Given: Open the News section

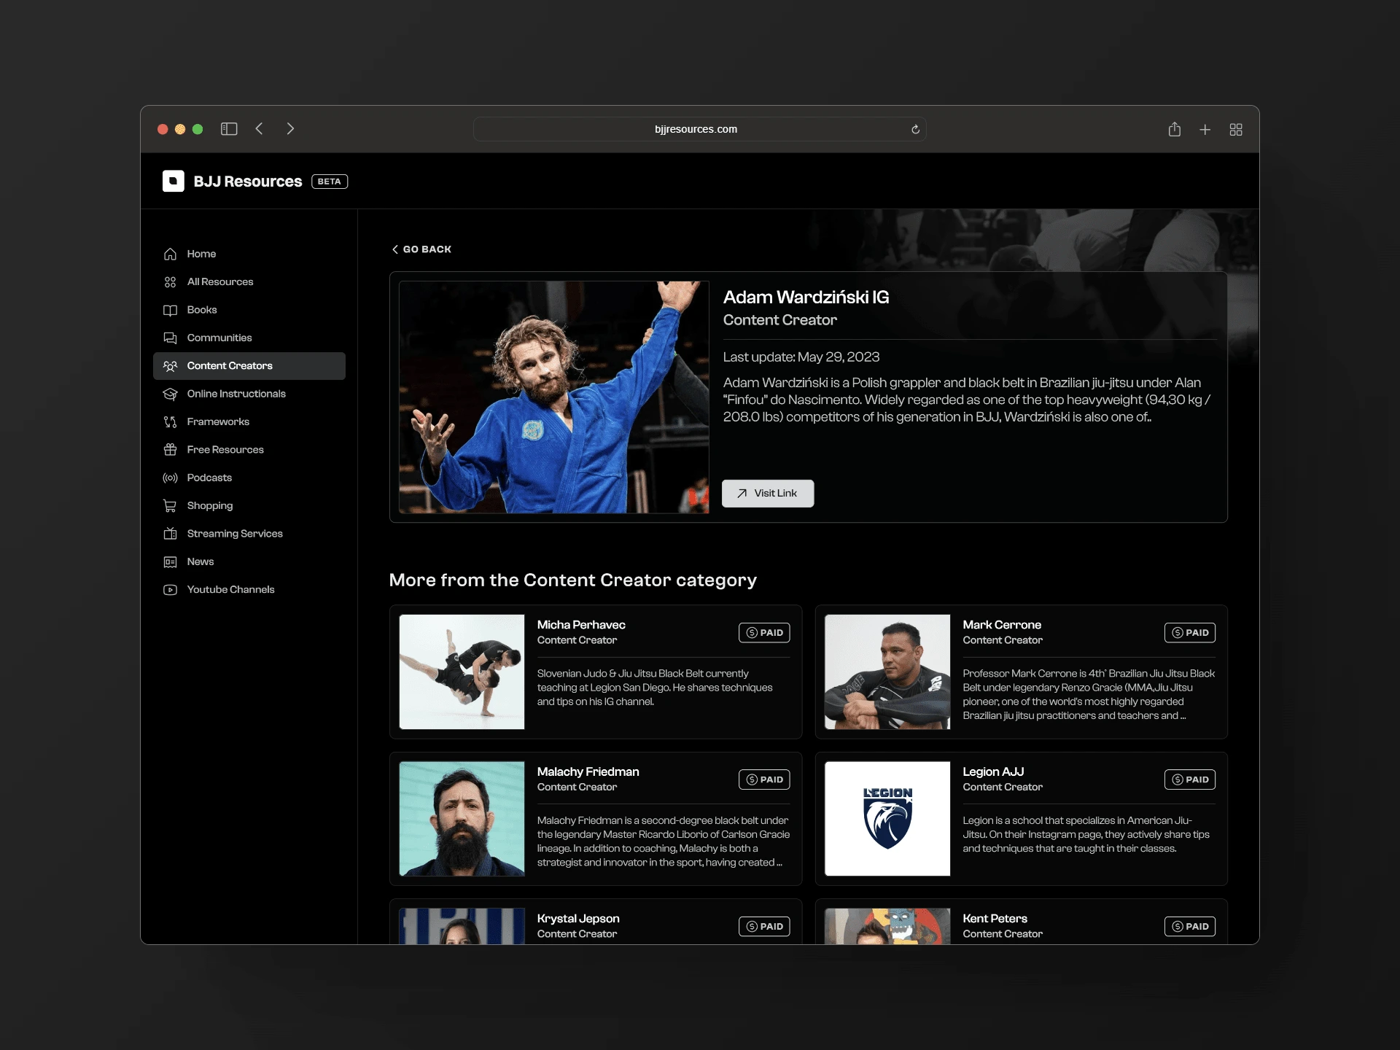Looking at the screenshot, I should point(249,561).
